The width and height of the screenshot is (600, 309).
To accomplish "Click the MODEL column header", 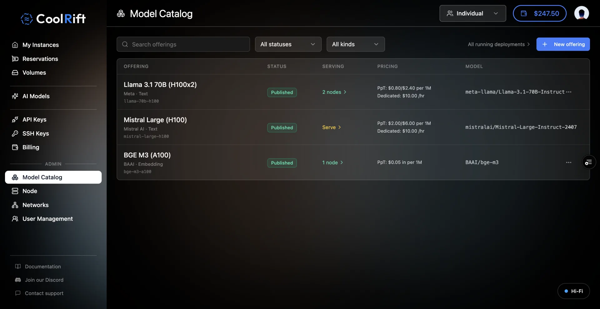I will point(474,66).
